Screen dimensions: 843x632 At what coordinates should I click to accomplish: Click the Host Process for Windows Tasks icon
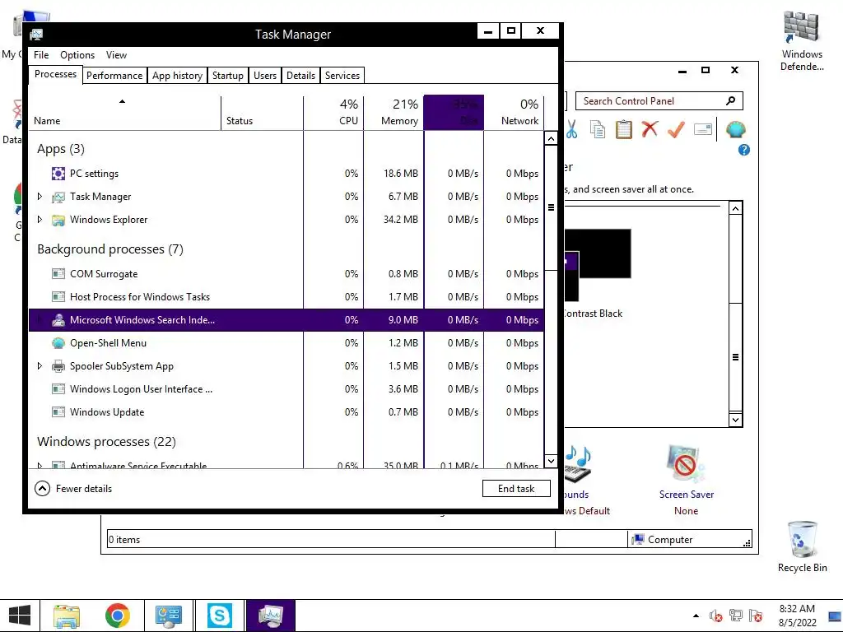[x=58, y=297]
